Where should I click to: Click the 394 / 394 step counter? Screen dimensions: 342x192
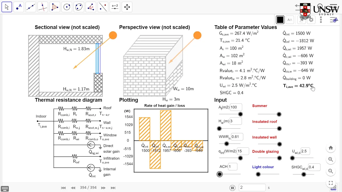[88, 188]
